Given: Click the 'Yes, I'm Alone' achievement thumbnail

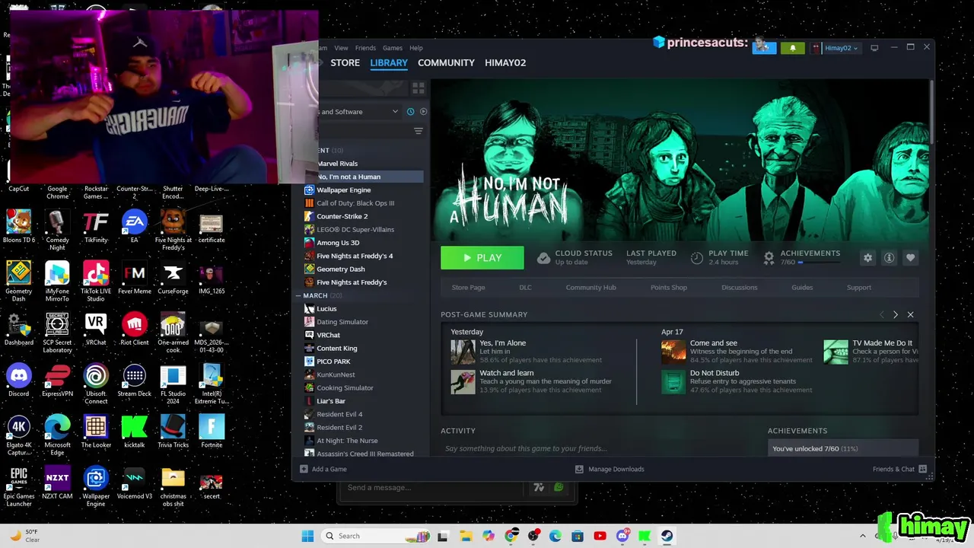Looking at the screenshot, I should pyautogui.click(x=463, y=352).
